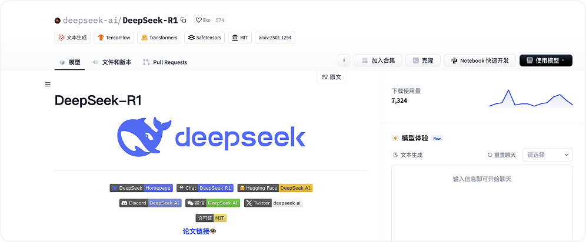
Task: Open the Discord DeepSeek AI badge
Action: pos(150,203)
